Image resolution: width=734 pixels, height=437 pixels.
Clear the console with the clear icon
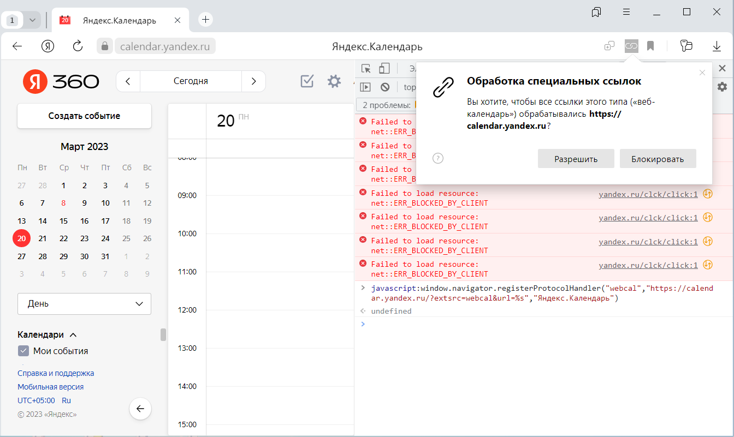click(385, 87)
